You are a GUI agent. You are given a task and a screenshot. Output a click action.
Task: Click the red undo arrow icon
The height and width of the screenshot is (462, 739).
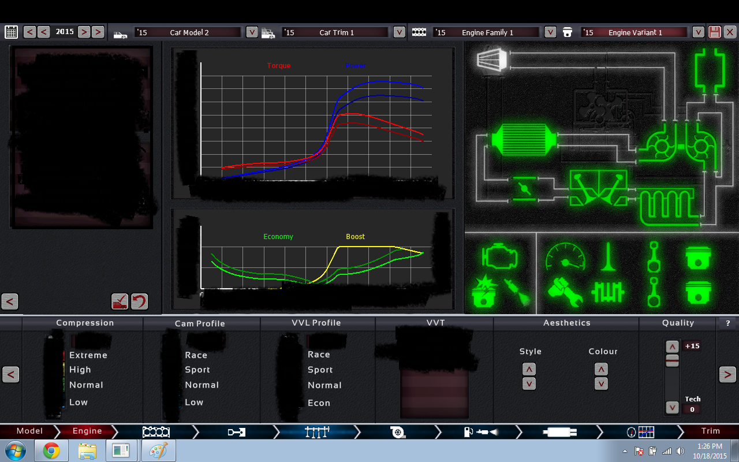pyautogui.click(x=139, y=301)
